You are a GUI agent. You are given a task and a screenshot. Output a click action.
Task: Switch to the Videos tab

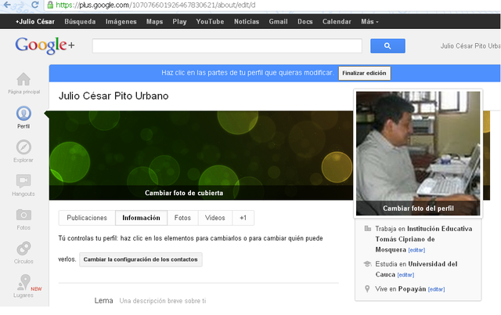click(x=215, y=218)
